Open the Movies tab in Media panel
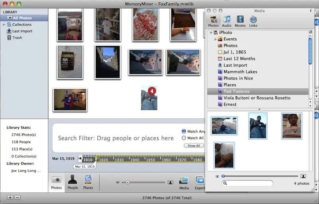Screen dimensions: 319x204 coord(240,21)
